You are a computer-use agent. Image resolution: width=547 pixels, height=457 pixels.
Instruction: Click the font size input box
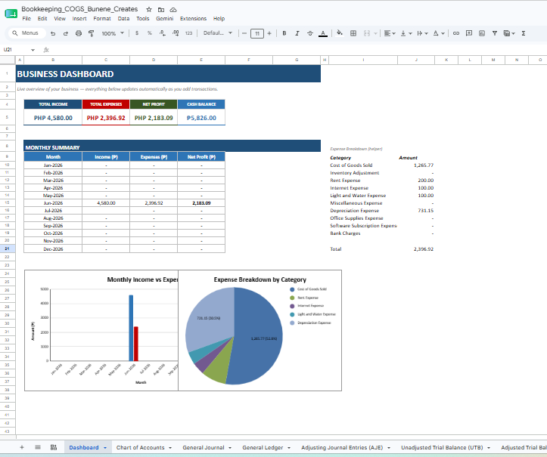pyautogui.click(x=257, y=33)
